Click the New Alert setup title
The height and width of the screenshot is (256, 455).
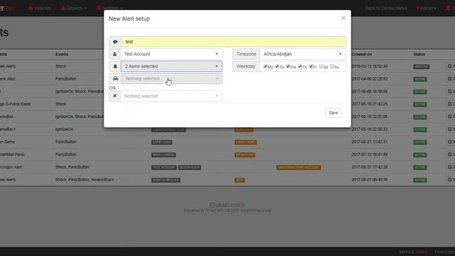coord(129,18)
